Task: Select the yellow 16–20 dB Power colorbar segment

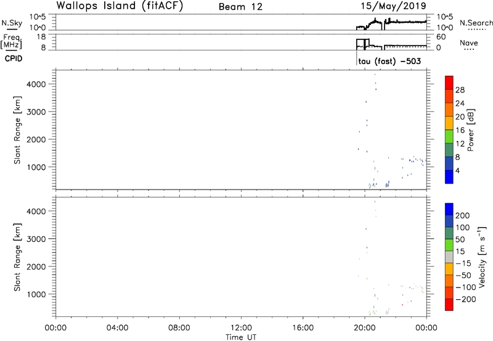Action: [449, 122]
